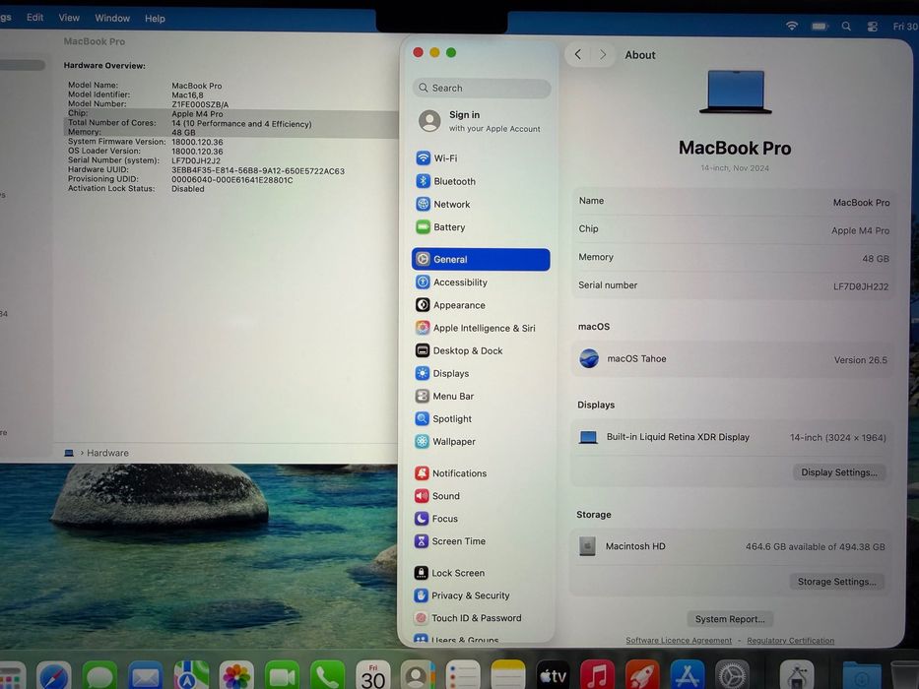The image size is (919, 689).
Task: Open the Regulatory Certification link
Action: tap(790, 641)
